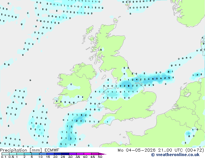Viewport: 205px width, 158px height.
Task: Click the 35–40 mm violet legend swatch
Action: (80, 154)
